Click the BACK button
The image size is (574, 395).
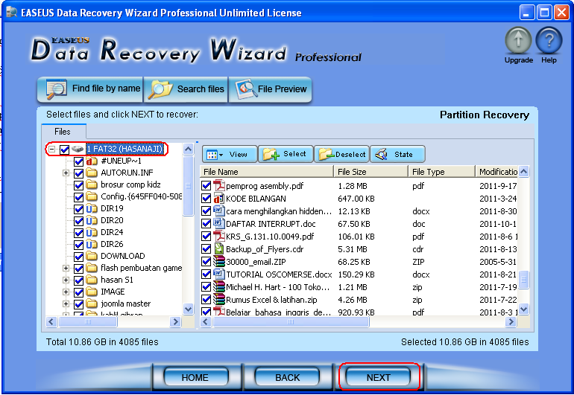pos(287,377)
